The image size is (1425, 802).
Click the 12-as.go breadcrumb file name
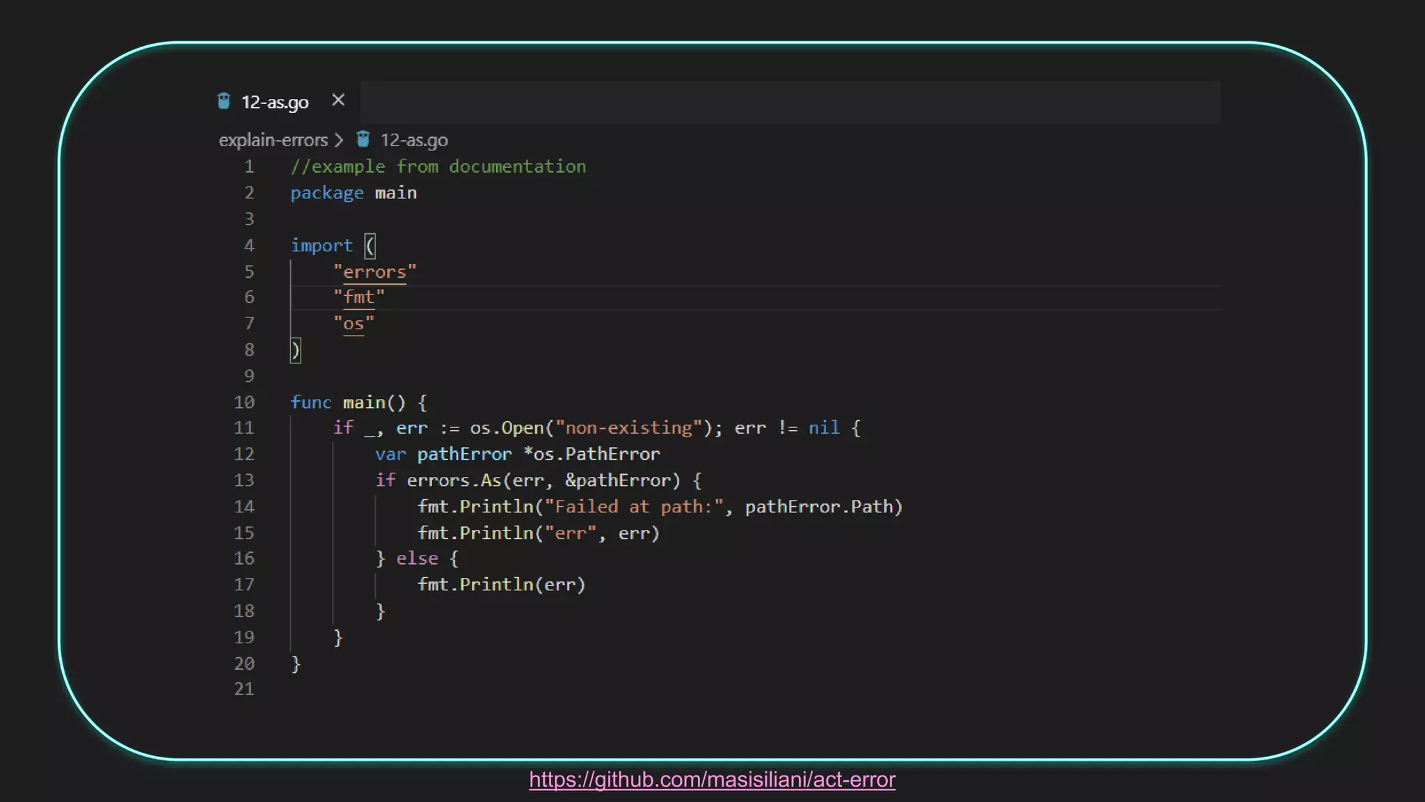click(x=414, y=140)
